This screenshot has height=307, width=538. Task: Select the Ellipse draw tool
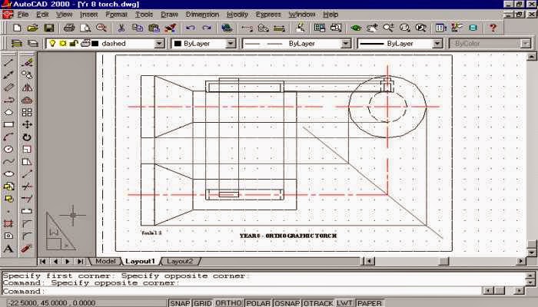(x=8, y=174)
